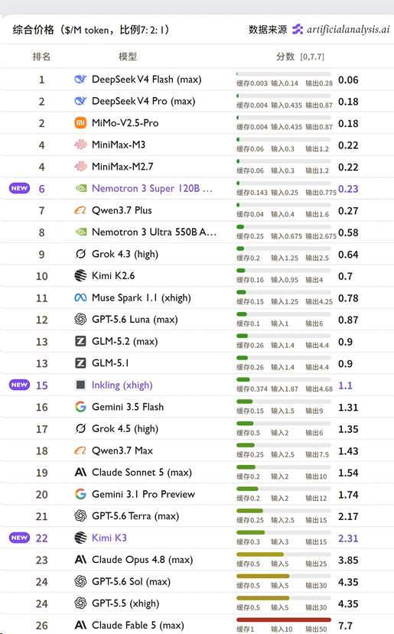Viewport: 394px width, 634px height.
Task: Click the OpenAI icon beside GPT-5.5 (xhigh)
Action: [80, 603]
